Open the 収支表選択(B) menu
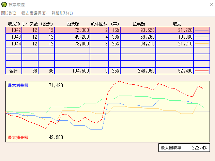Image resolution: width=215 pixels, height=161 pixels. tap(34, 13)
